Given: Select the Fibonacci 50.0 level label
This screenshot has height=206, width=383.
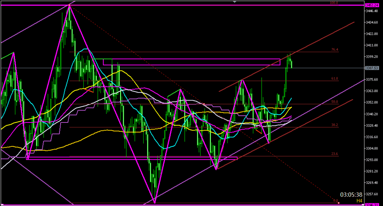Looking at the screenshot, I should click(335, 102).
